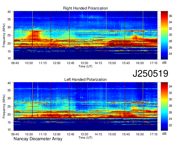Click "12:45" tick on Left Handed time axis
The height and width of the screenshot is (142, 175).
[x=71, y=134]
